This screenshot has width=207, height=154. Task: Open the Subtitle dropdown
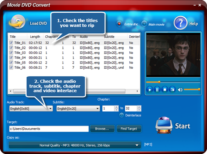coord(78,109)
